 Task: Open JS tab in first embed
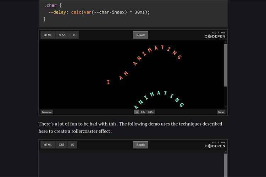pyautogui.click(x=74, y=35)
